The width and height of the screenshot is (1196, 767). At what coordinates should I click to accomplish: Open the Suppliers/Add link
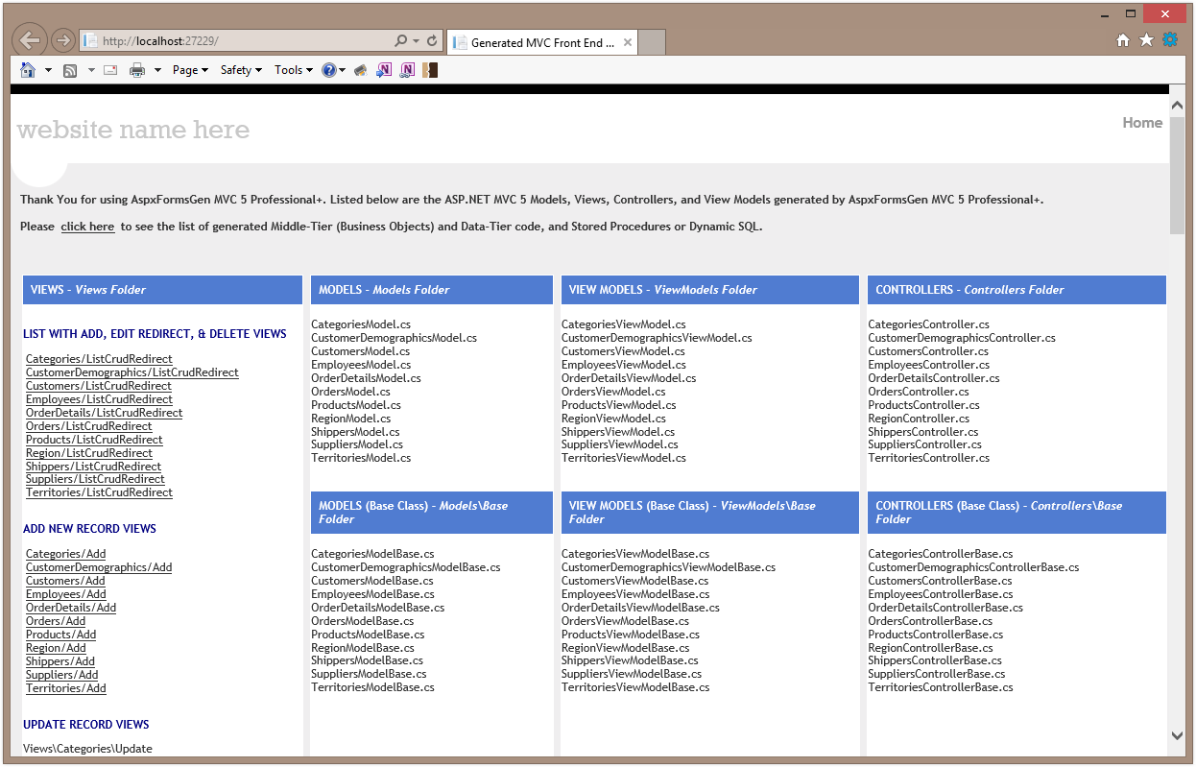coord(62,675)
